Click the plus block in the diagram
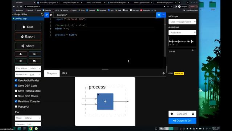Viewport: 232px width, 131px height. coord(105,102)
